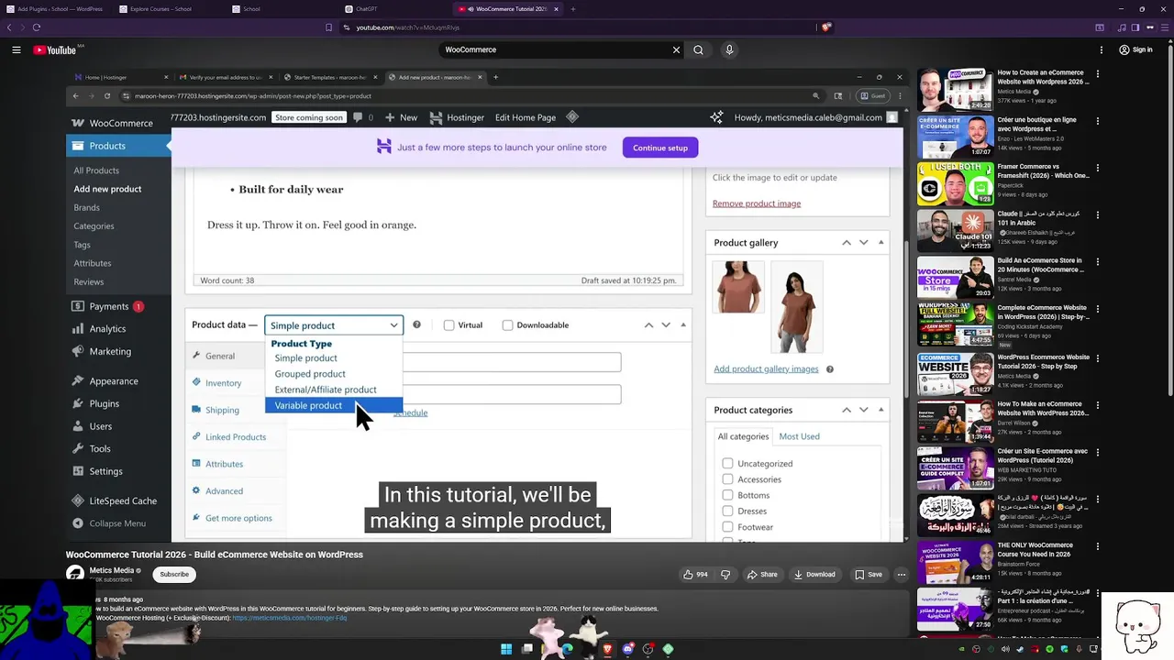Check the Uncategorized category
Viewport: 1174px width, 660px height.
coord(727,464)
